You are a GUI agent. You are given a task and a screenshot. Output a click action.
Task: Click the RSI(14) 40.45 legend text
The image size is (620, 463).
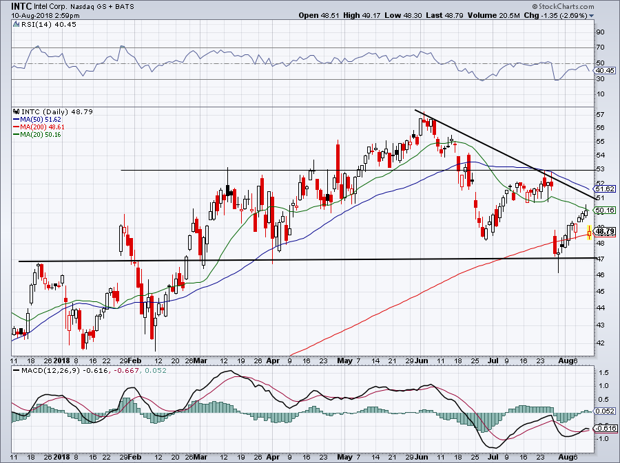(49, 24)
